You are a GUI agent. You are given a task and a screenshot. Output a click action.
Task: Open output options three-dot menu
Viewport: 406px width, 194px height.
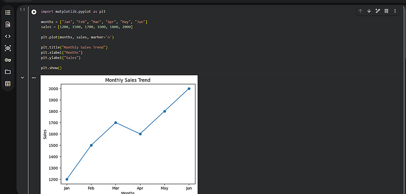[x=34, y=78]
